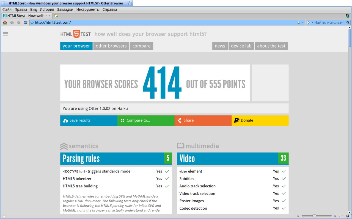Click the Parsing rules section header
The image size is (352, 219).
click(x=116, y=159)
